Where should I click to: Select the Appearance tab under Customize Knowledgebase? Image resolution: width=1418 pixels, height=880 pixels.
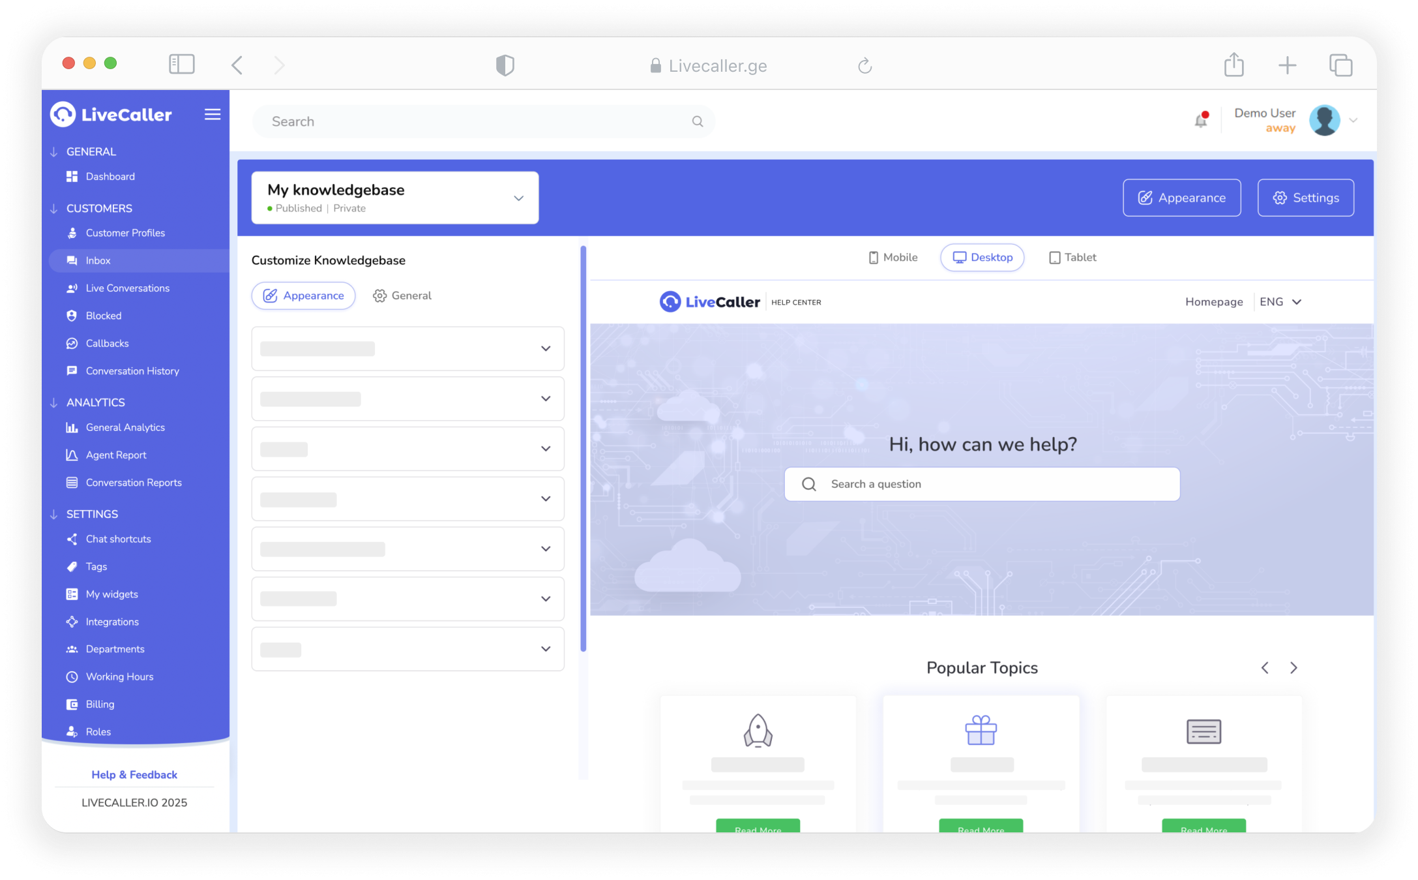(304, 296)
